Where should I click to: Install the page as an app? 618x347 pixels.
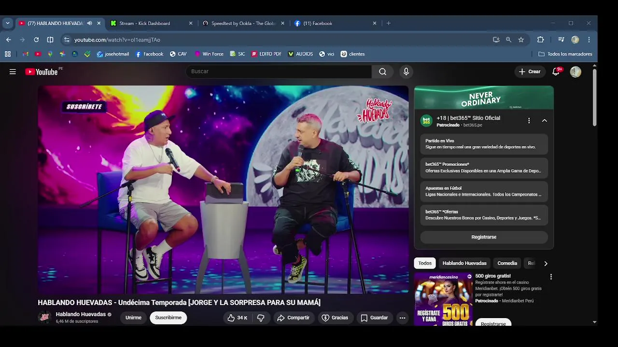click(496, 40)
